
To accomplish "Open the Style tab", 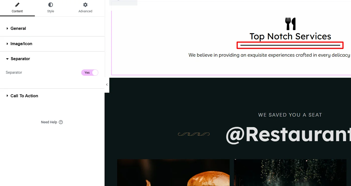I will tap(51, 8).
